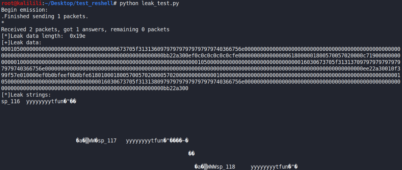
Task: Click the '[+]Leak data:' label
Action: (x=21, y=43)
